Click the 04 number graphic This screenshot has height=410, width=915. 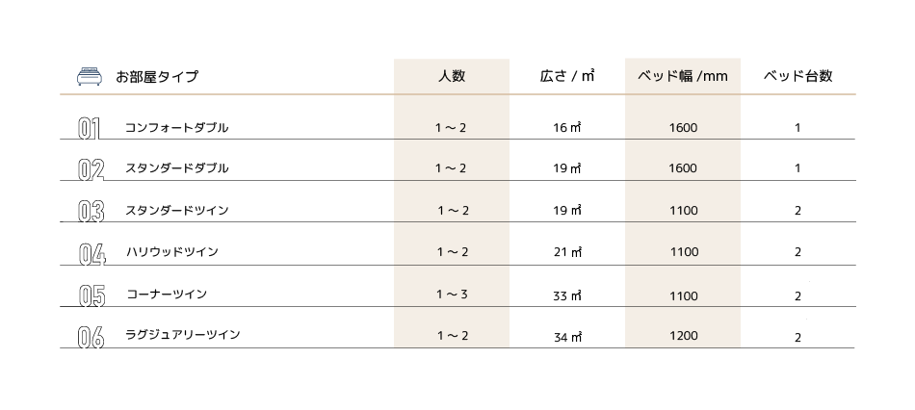coord(92,254)
